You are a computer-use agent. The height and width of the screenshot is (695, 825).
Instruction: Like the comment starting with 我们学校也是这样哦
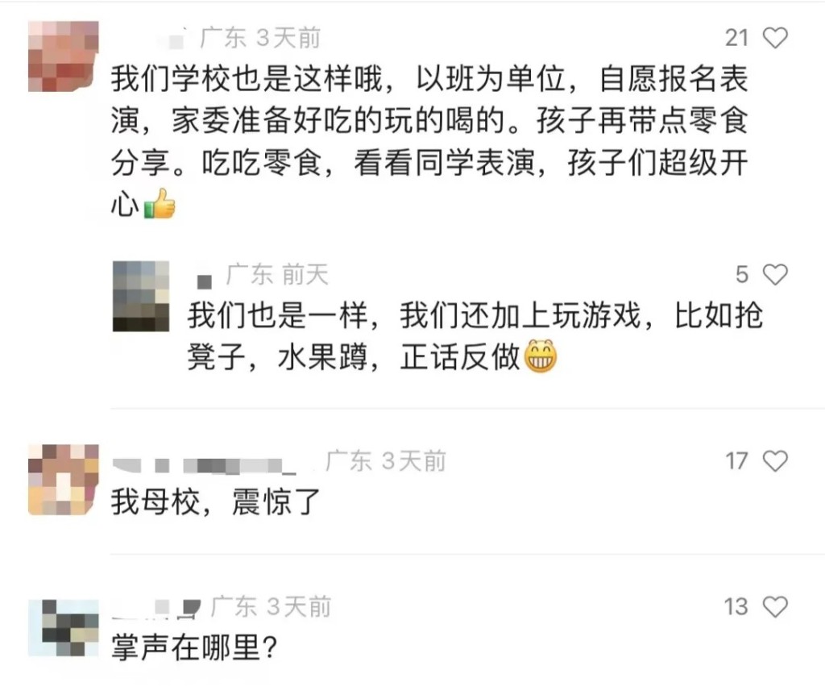(x=775, y=38)
